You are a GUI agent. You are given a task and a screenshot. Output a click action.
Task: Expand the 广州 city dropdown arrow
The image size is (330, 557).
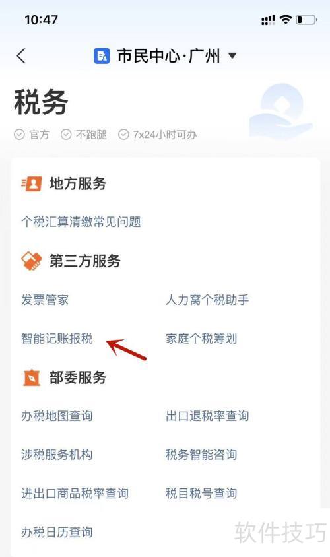(232, 56)
